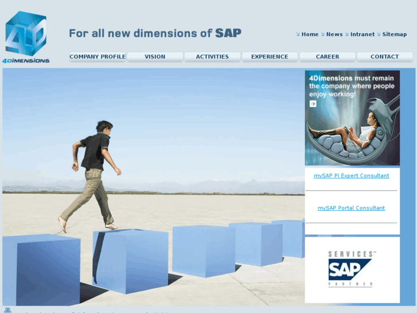Click the printer icon at the bottom left
Image resolution: width=417 pixels, height=313 pixels.
pyautogui.click(x=7, y=310)
